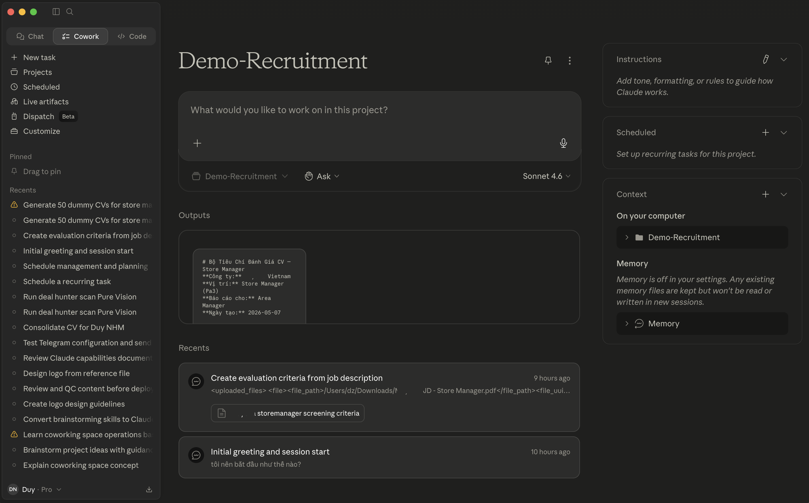Add a scheduled task with plus icon
Image resolution: width=809 pixels, height=503 pixels.
(x=765, y=132)
